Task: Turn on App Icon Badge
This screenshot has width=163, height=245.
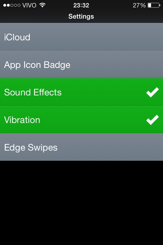Action: [37, 65]
